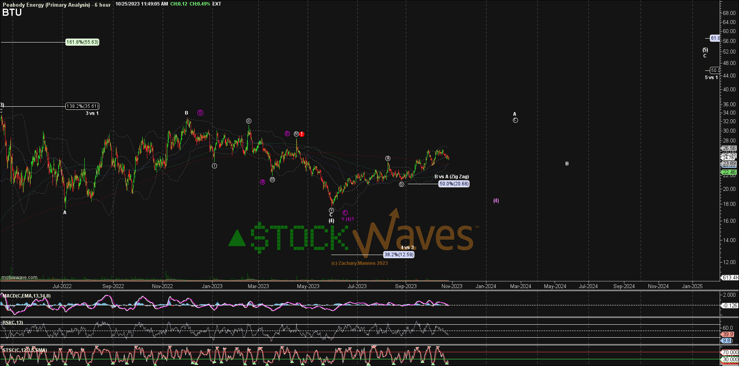Select the A label under the Jul-2022 low

point(65,213)
